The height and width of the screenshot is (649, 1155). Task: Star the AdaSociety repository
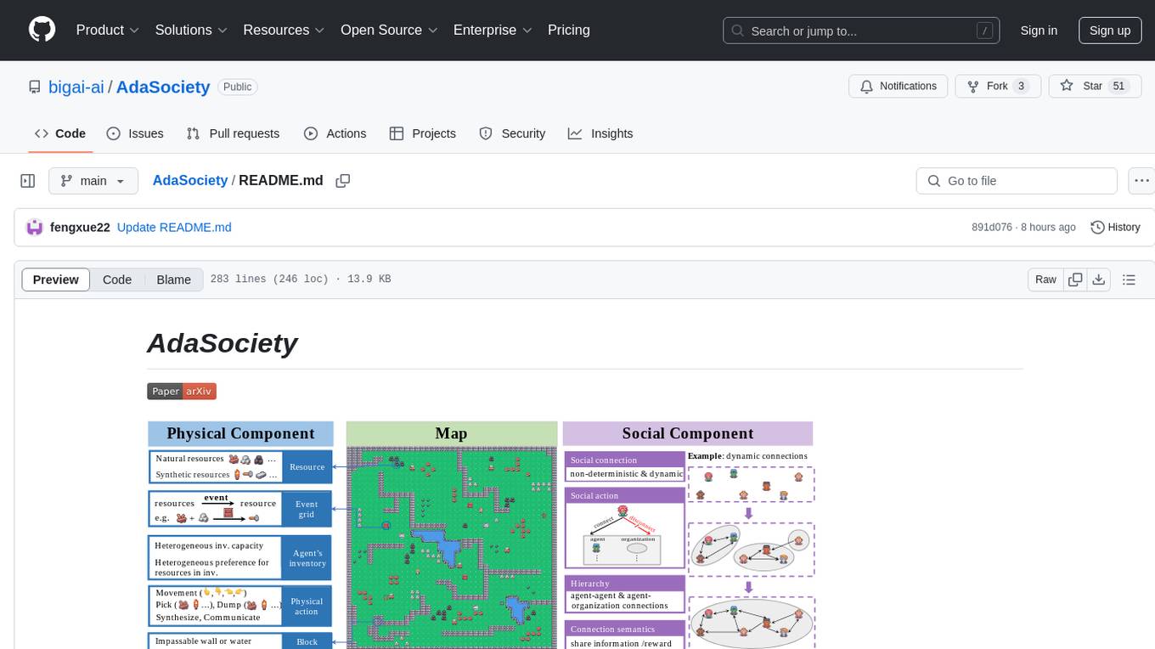(x=1096, y=86)
